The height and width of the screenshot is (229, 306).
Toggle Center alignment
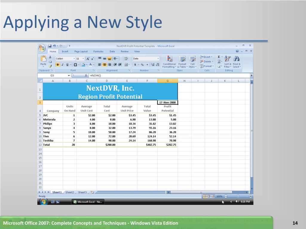[x=105, y=65]
